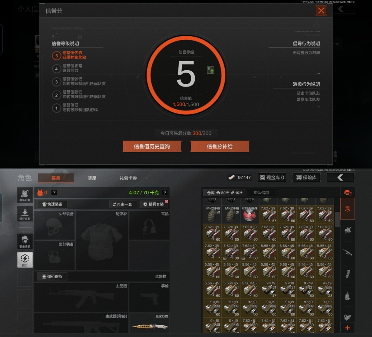The image size is (372, 337).
Task: Filter warehouse by ammo bullets icon
Action: [347, 296]
